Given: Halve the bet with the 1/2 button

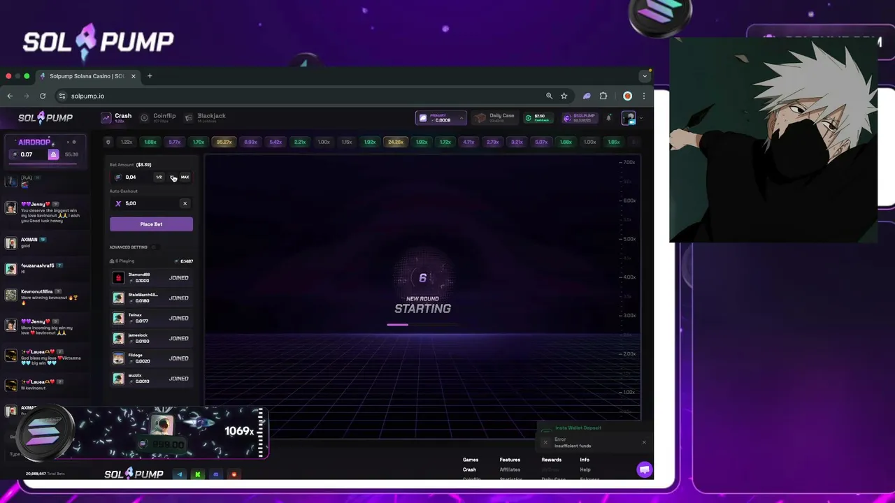Looking at the screenshot, I should click(x=159, y=177).
